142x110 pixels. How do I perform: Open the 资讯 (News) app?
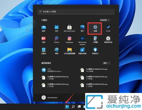44,40
